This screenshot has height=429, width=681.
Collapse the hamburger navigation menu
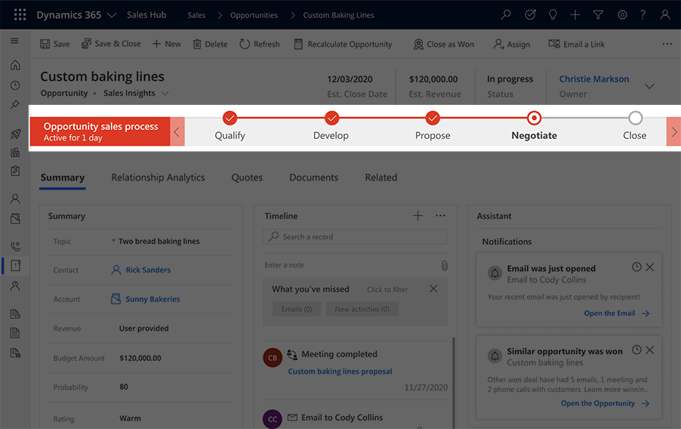pos(15,41)
